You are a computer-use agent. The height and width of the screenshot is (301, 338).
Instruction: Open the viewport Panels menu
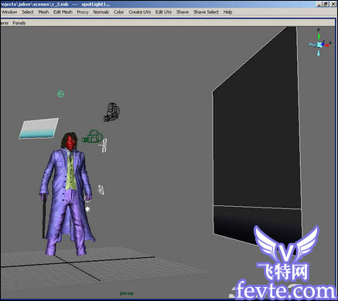point(19,23)
